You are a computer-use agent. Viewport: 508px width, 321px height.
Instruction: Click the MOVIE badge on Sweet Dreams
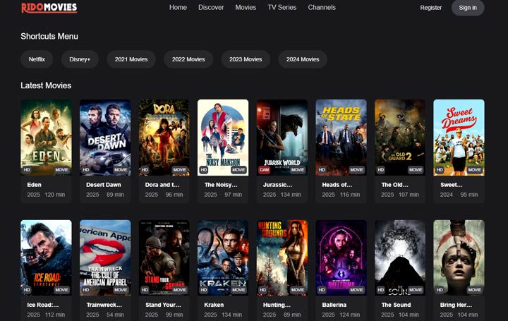(x=474, y=170)
